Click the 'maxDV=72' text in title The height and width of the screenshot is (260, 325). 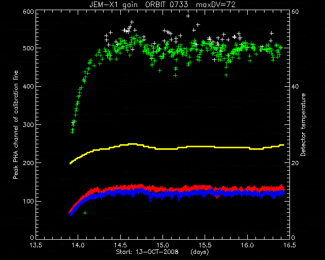[x=216, y=5]
